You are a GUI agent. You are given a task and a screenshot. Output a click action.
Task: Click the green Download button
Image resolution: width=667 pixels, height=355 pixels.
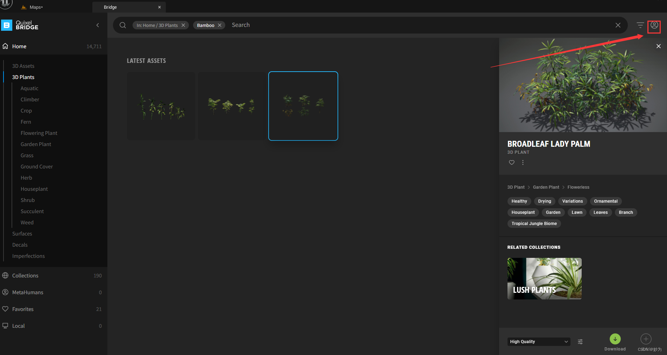[615, 339]
